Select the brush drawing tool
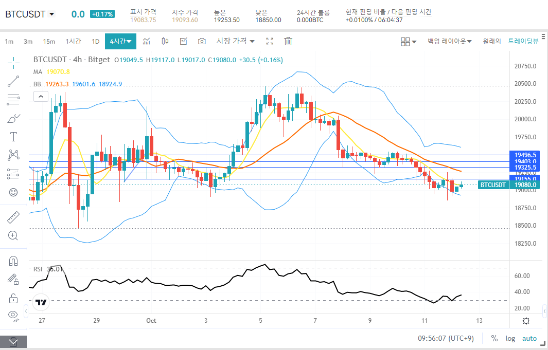This screenshot has width=548, height=350. pos(12,118)
